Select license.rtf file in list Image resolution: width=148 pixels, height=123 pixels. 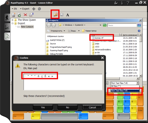tap(99, 38)
